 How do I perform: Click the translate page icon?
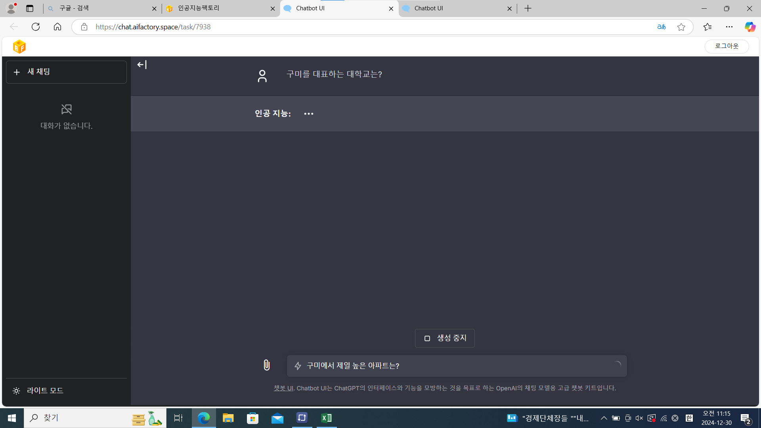click(661, 27)
